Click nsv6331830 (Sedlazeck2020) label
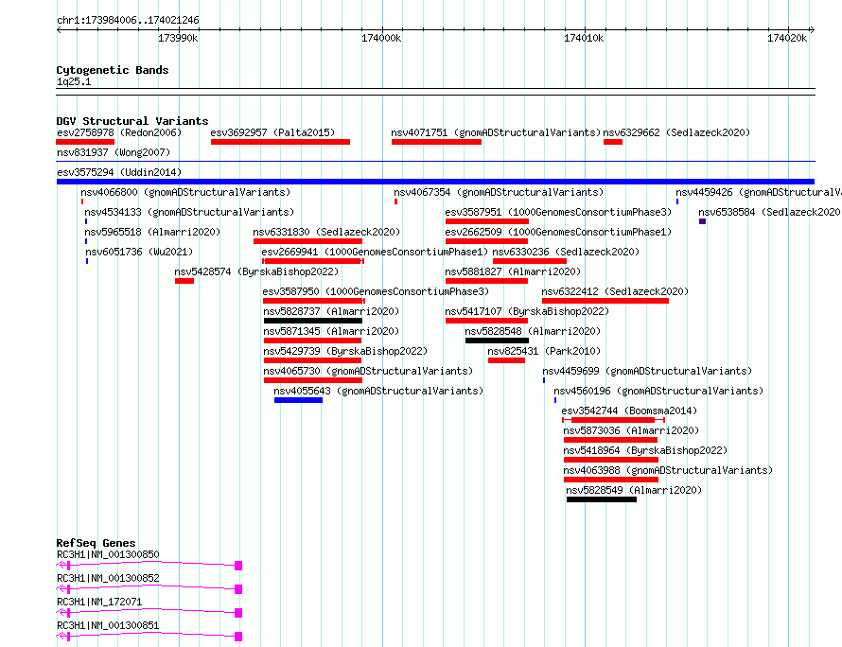Image resolution: width=842 pixels, height=647 pixels. (326, 232)
